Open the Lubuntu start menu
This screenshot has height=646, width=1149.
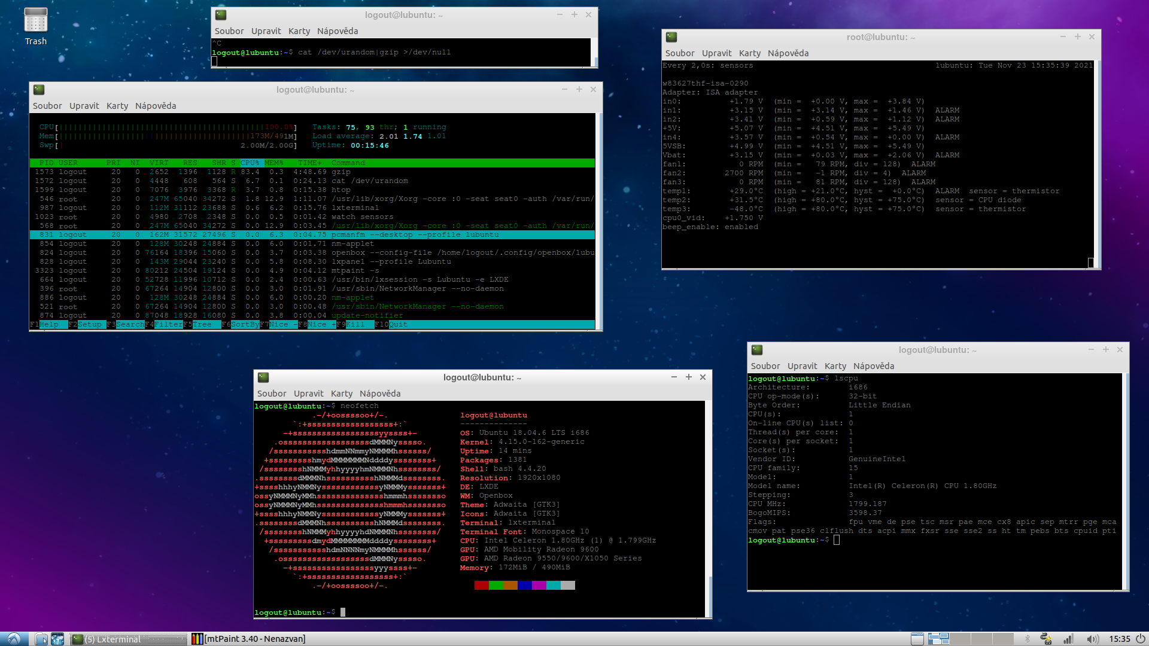point(14,639)
